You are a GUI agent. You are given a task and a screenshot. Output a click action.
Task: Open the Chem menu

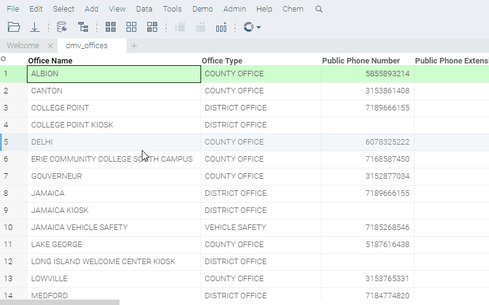[x=293, y=9]
